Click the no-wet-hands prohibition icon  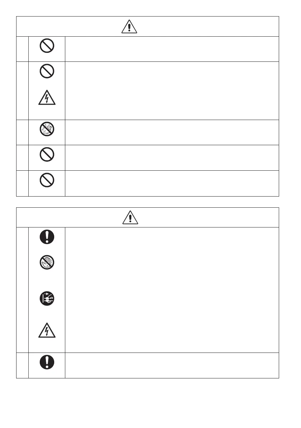47,262
